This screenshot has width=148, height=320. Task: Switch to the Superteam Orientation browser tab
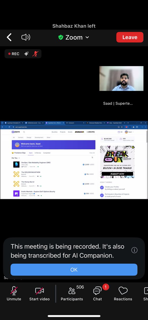pos(14,123)
